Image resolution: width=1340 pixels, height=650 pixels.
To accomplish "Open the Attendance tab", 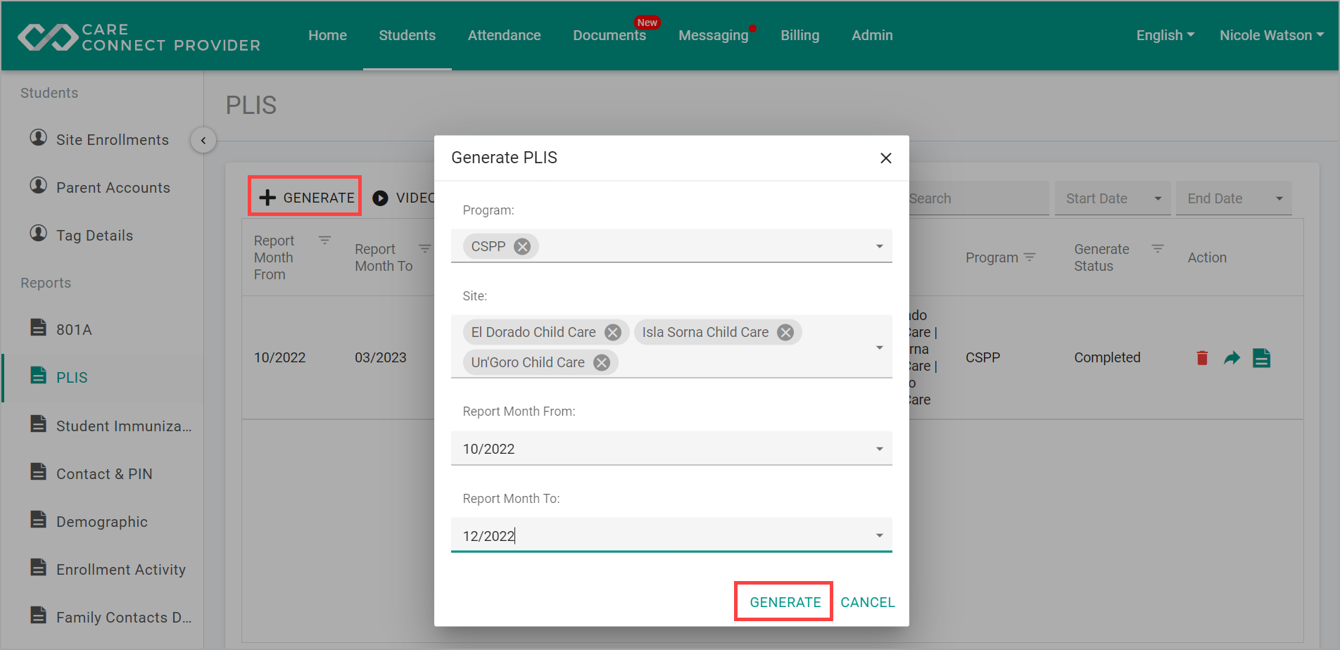I will 505,35.
